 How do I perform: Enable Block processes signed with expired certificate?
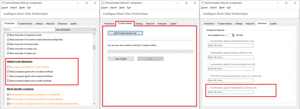(8, 76)
